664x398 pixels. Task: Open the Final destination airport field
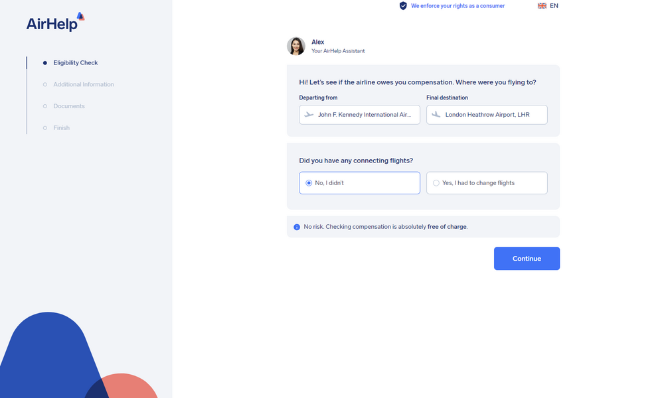(491, 115)
